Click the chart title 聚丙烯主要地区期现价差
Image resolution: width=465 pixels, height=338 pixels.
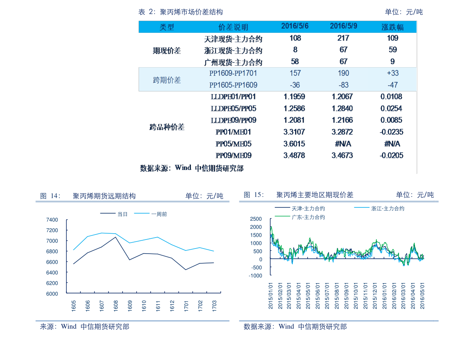pos(315,195)
